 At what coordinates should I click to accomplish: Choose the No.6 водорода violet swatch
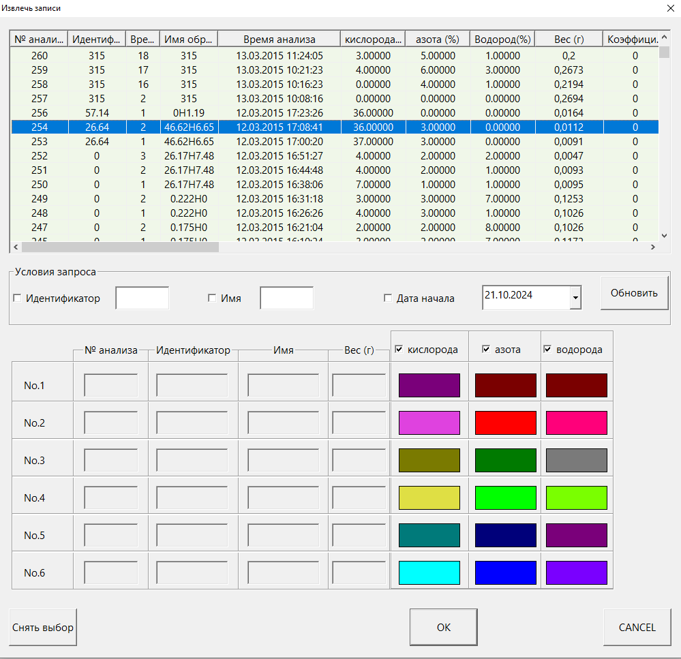click(576, 572)
